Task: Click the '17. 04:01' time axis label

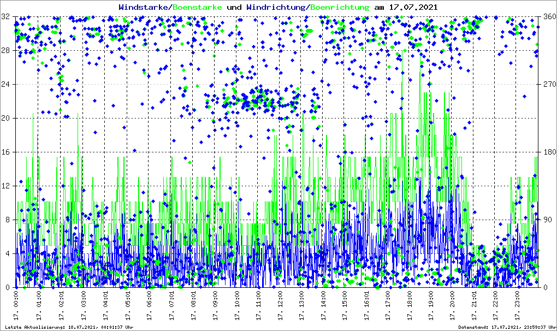Action: [105, 305]
